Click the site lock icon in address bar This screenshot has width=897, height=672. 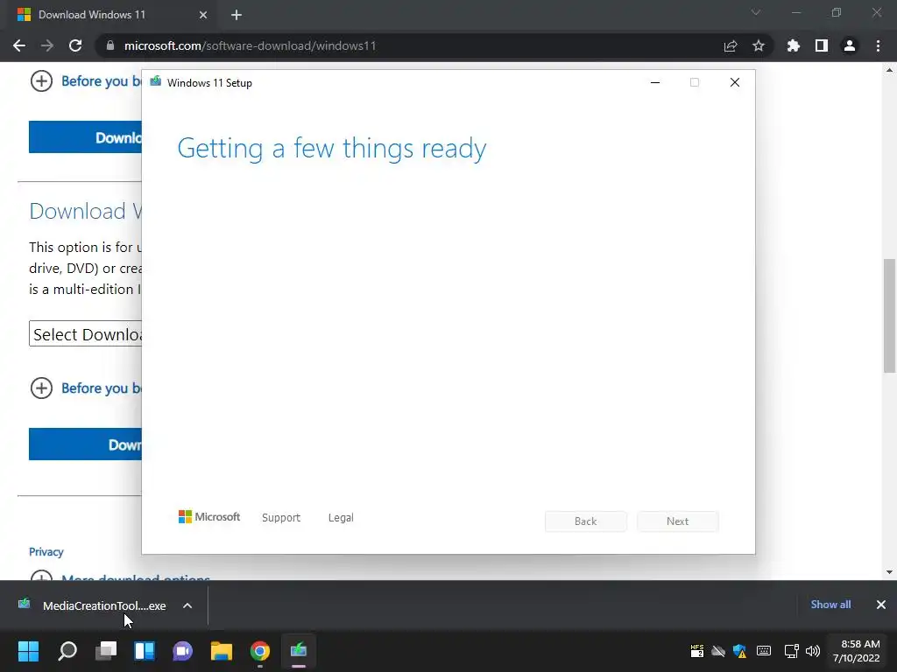pyautogui.click(x=109, y=45)
